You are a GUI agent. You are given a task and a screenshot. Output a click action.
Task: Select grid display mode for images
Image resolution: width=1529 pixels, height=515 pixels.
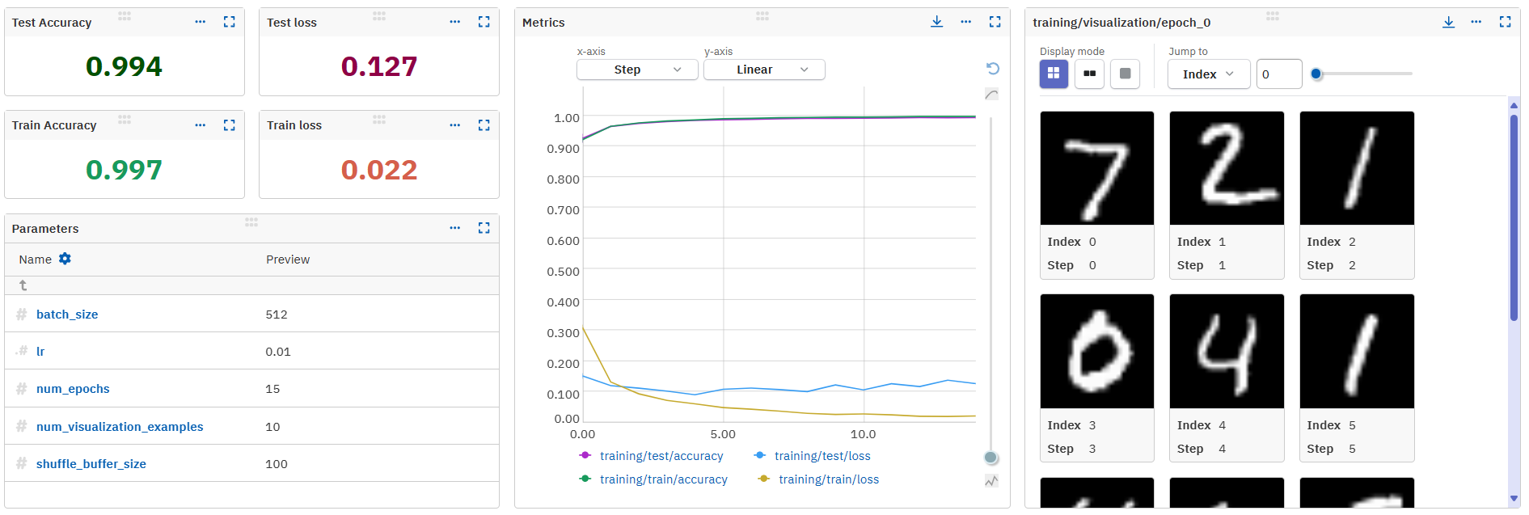[1054, 74]
